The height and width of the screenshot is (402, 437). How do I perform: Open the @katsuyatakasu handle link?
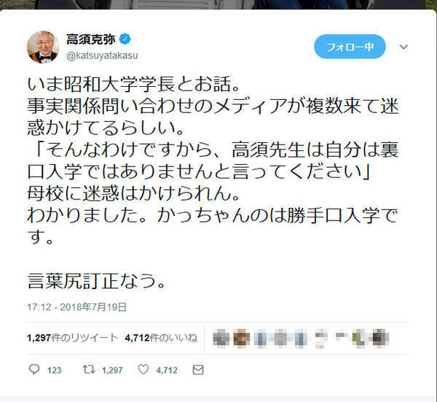pyautogui.click(x=102, y=55)
